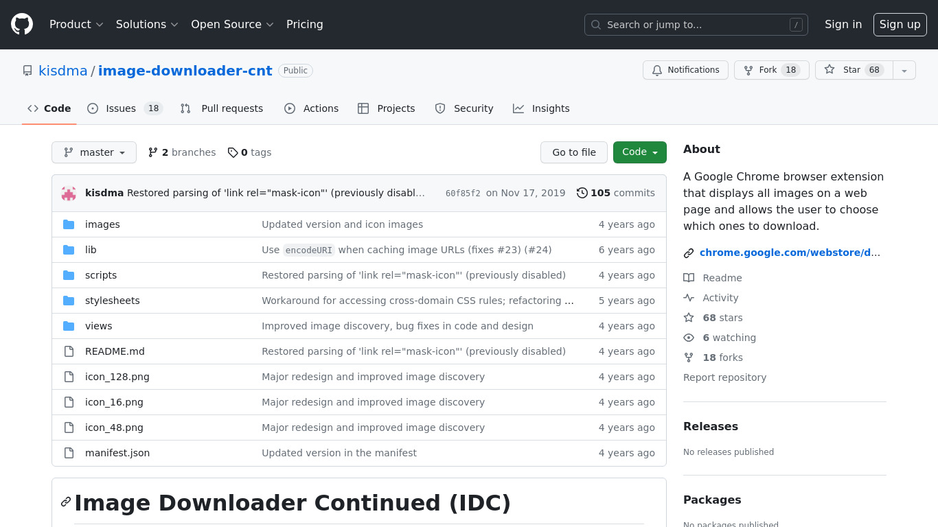Open the master branch selector dropdown
Screen dimensions: 938x527
point(94,152)
